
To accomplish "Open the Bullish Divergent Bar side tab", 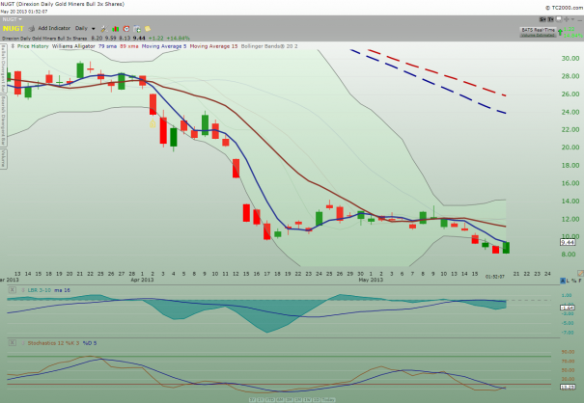I will 3,67.
